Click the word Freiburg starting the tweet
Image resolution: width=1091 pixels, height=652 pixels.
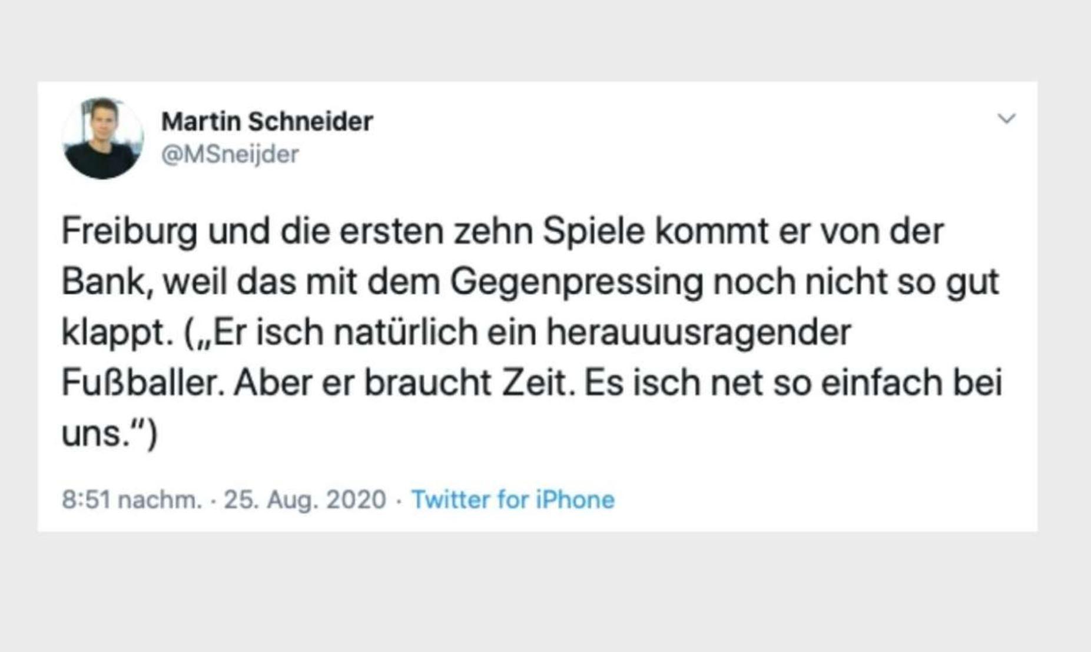(129, 231)
